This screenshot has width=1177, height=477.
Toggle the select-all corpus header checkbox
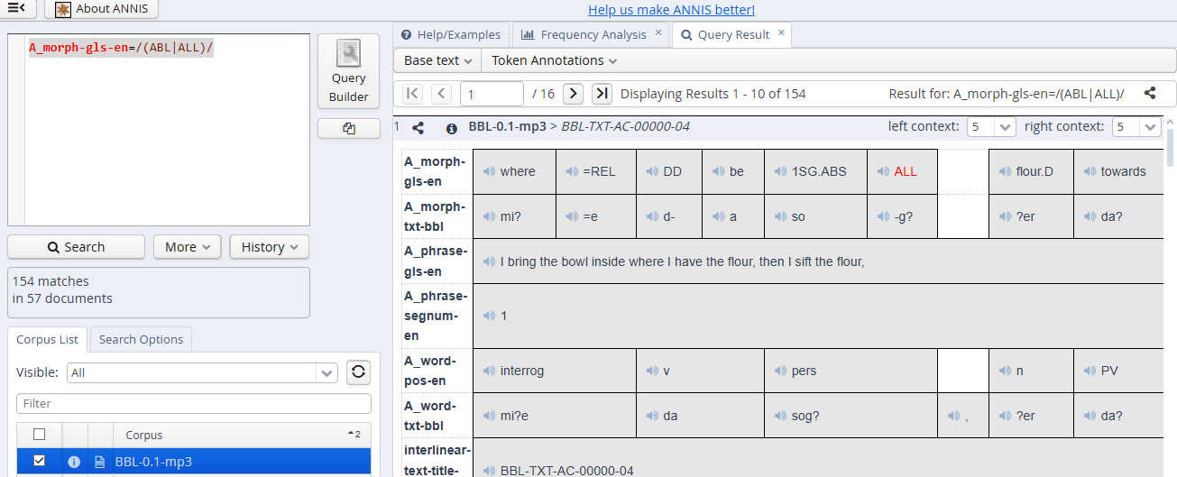pyautogui.click(x=39, y=435)
